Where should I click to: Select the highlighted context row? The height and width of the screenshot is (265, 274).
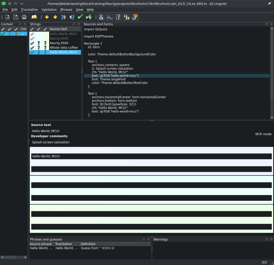(14, 34)
